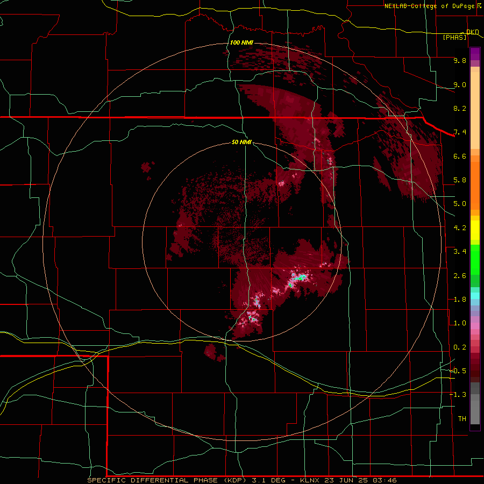484x484 pixels.
Task: Click the 6.6 value on the color scale
Action: click(x=460, y=156)
